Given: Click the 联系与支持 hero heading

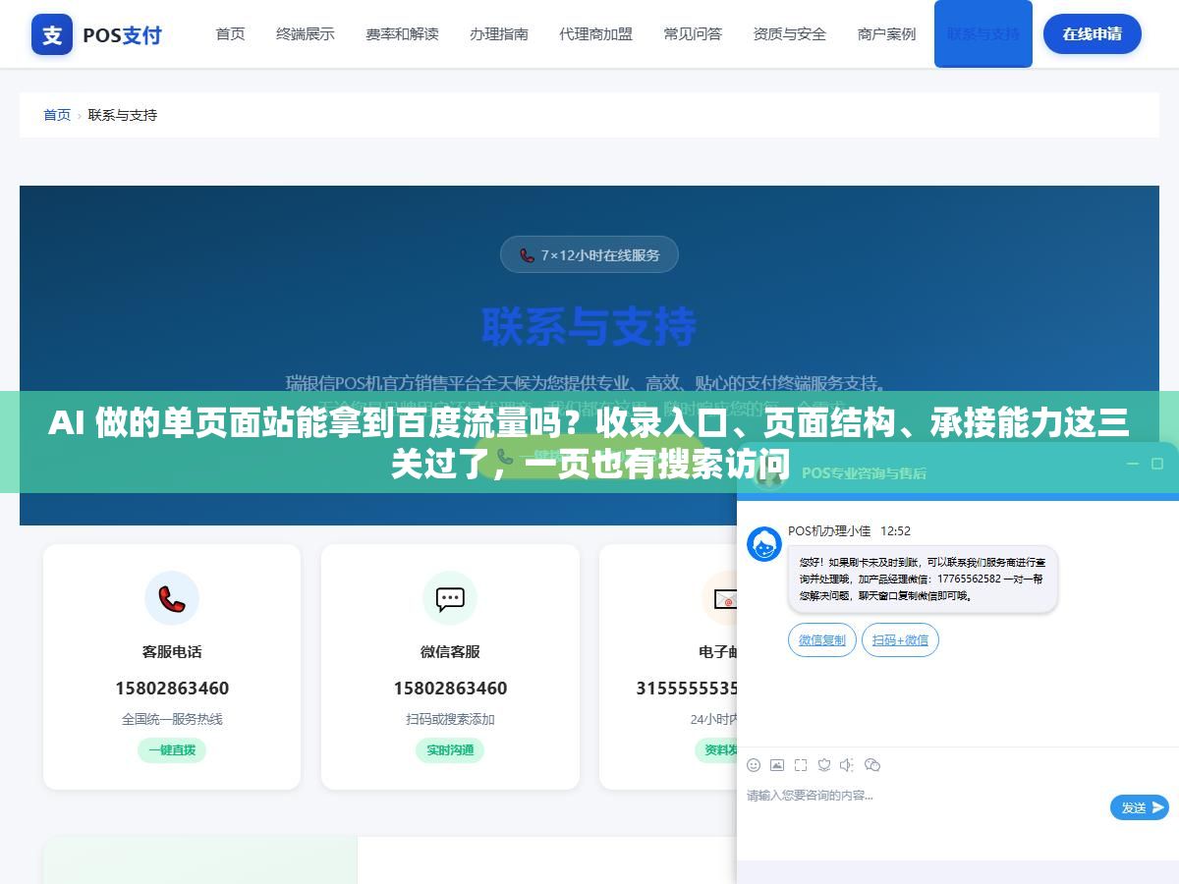Looking at the screenshot, I should click(x=589, y=327).
